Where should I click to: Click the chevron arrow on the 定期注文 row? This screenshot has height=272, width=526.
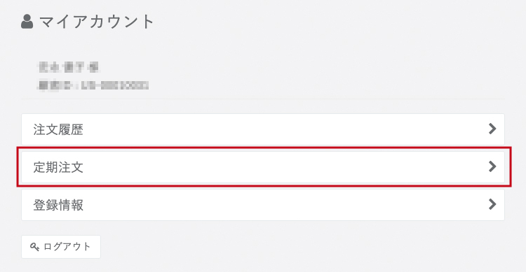[x=492, y=166]
